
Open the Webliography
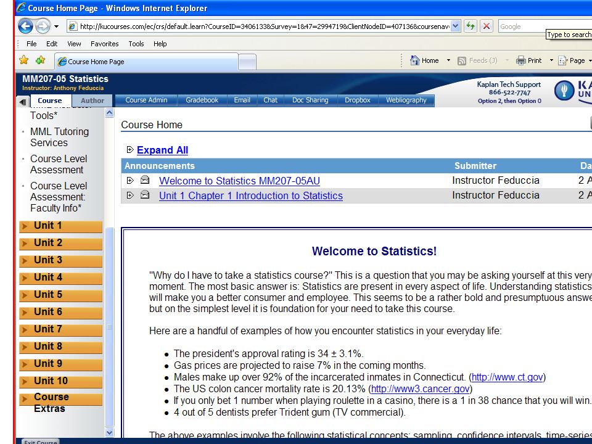406,100
